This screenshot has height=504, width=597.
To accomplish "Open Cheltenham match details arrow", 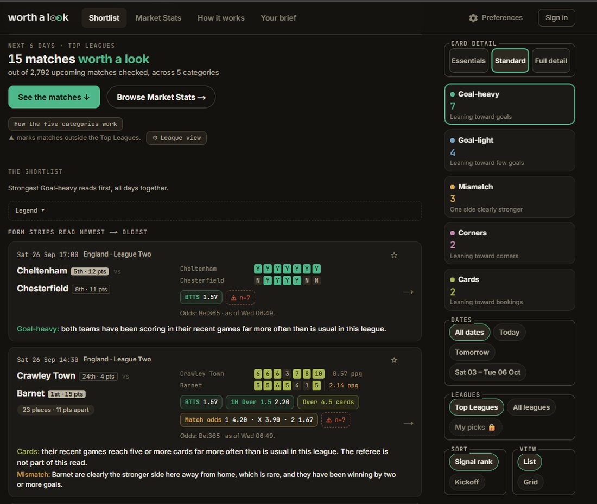I will coord(408,292).
